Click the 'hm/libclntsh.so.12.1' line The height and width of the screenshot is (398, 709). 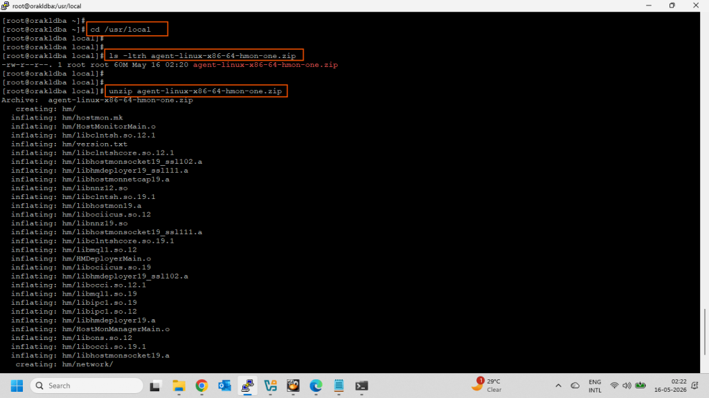[x=83, y=135]
